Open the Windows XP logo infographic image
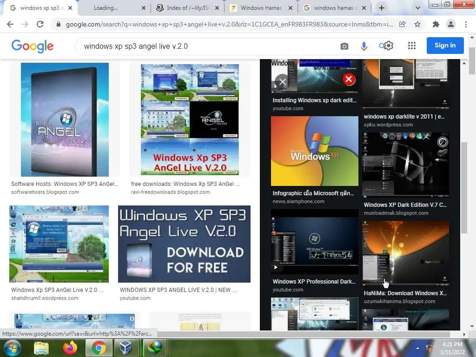Image resolution: width=476 pixels, height=357 pixels. click(x=315, y=151)
